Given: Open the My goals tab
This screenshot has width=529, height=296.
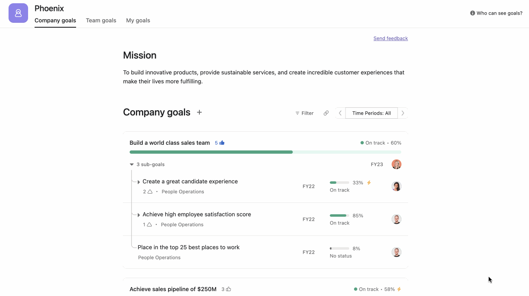Looking at the screenshot, I should 138,20.
